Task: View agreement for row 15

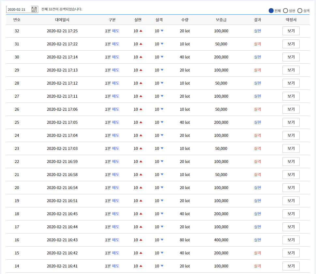Action: click(291, 253)
